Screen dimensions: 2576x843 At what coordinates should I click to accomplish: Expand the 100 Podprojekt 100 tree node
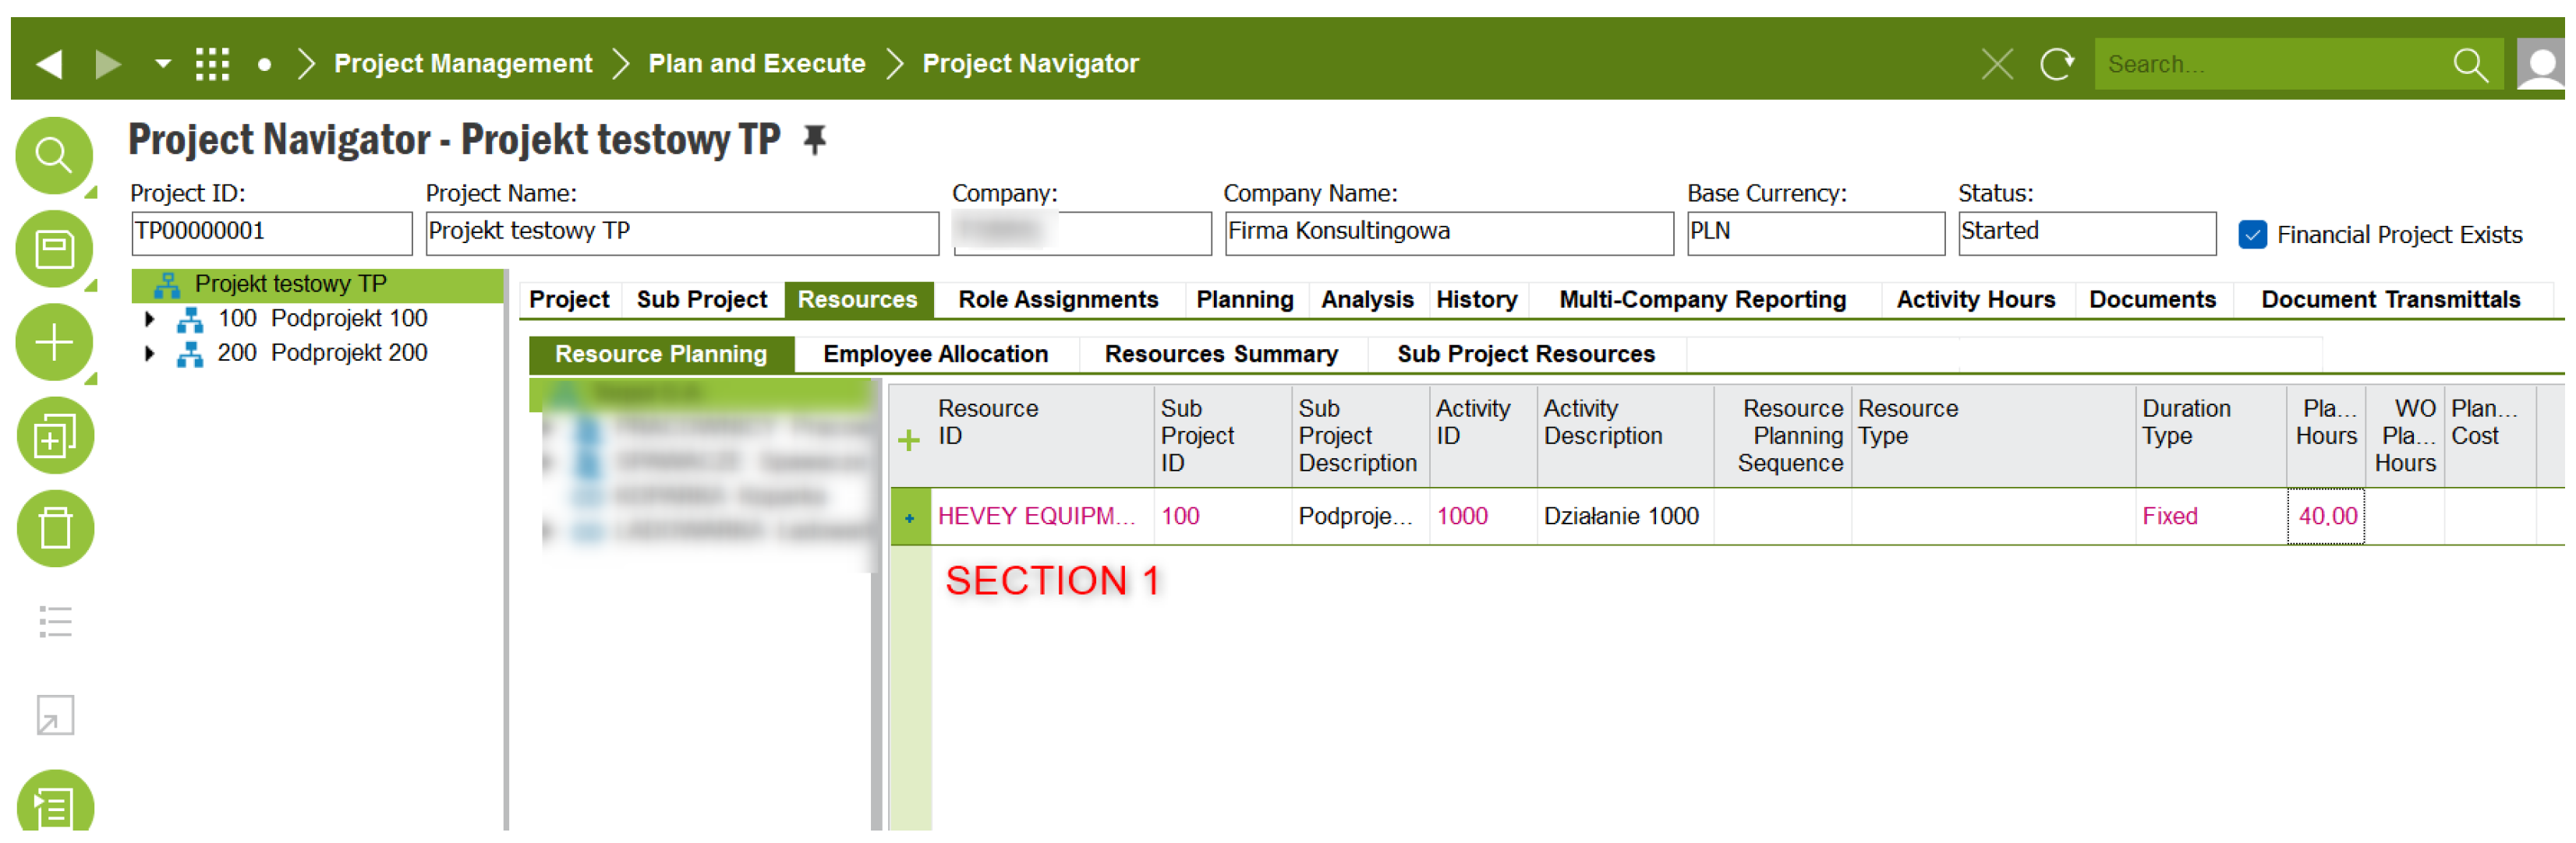[150, 319]
